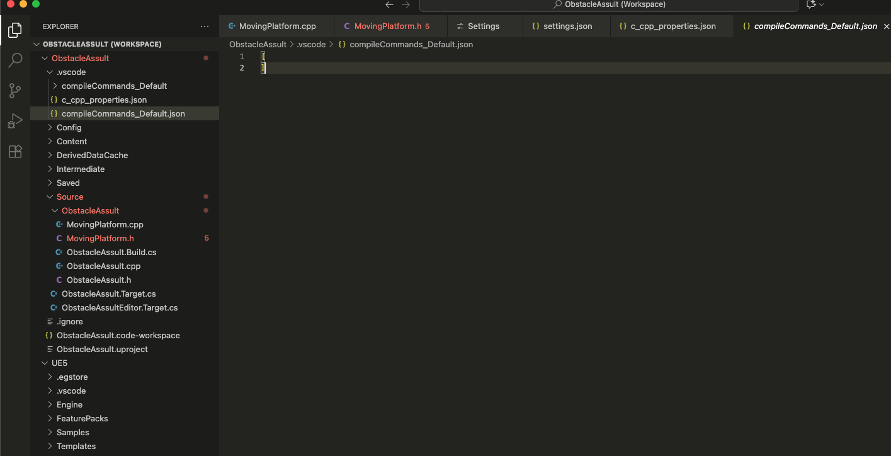The width and height of the screenshot is (891, 456).
Task: Open the Source Control view
Action: (x=15, y=90)
